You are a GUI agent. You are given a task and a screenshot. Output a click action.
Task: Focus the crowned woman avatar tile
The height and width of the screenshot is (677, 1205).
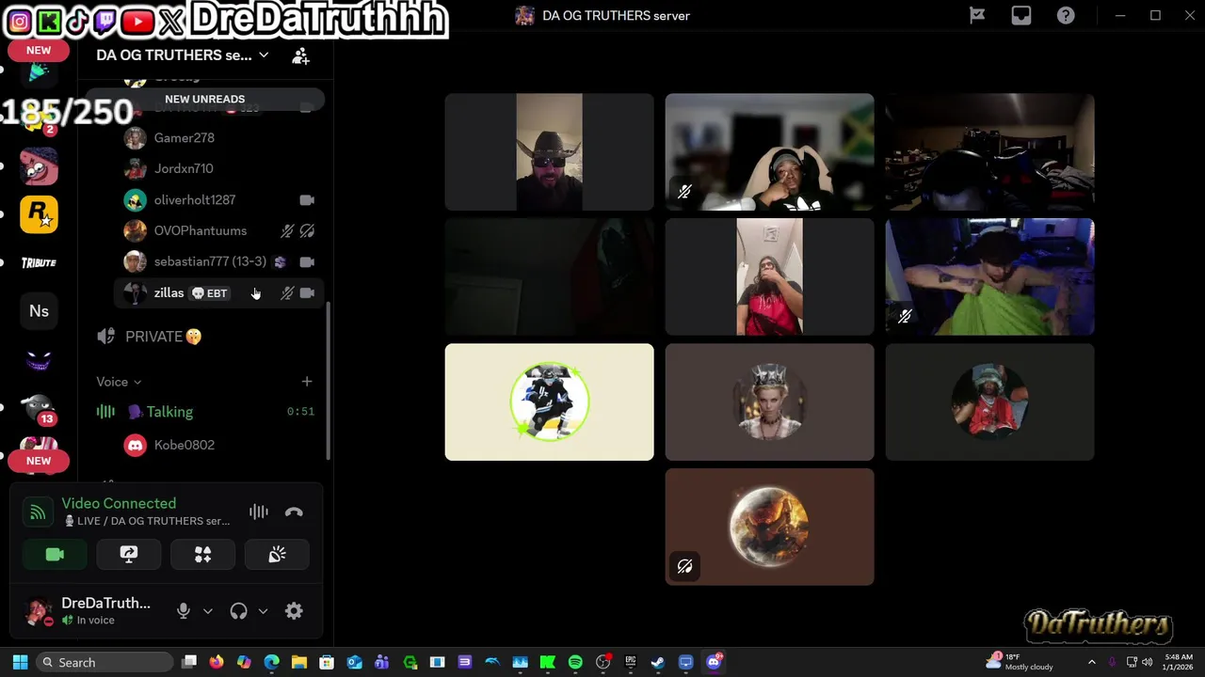[769, 401]
